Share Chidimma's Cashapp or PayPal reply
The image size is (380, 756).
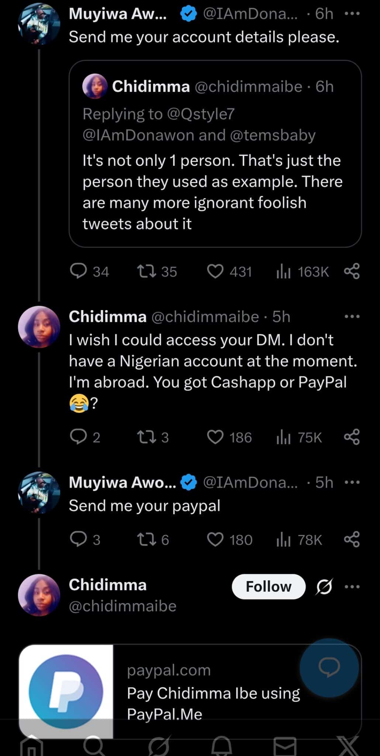[x=352, y=437]
